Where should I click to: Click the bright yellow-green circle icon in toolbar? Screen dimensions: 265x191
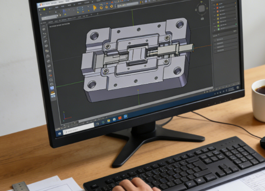click(44, 10)
